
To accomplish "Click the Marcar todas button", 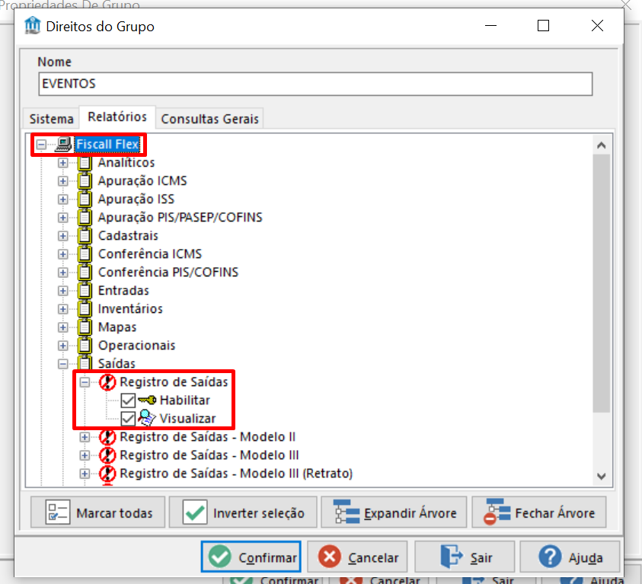I will (97, 512).
